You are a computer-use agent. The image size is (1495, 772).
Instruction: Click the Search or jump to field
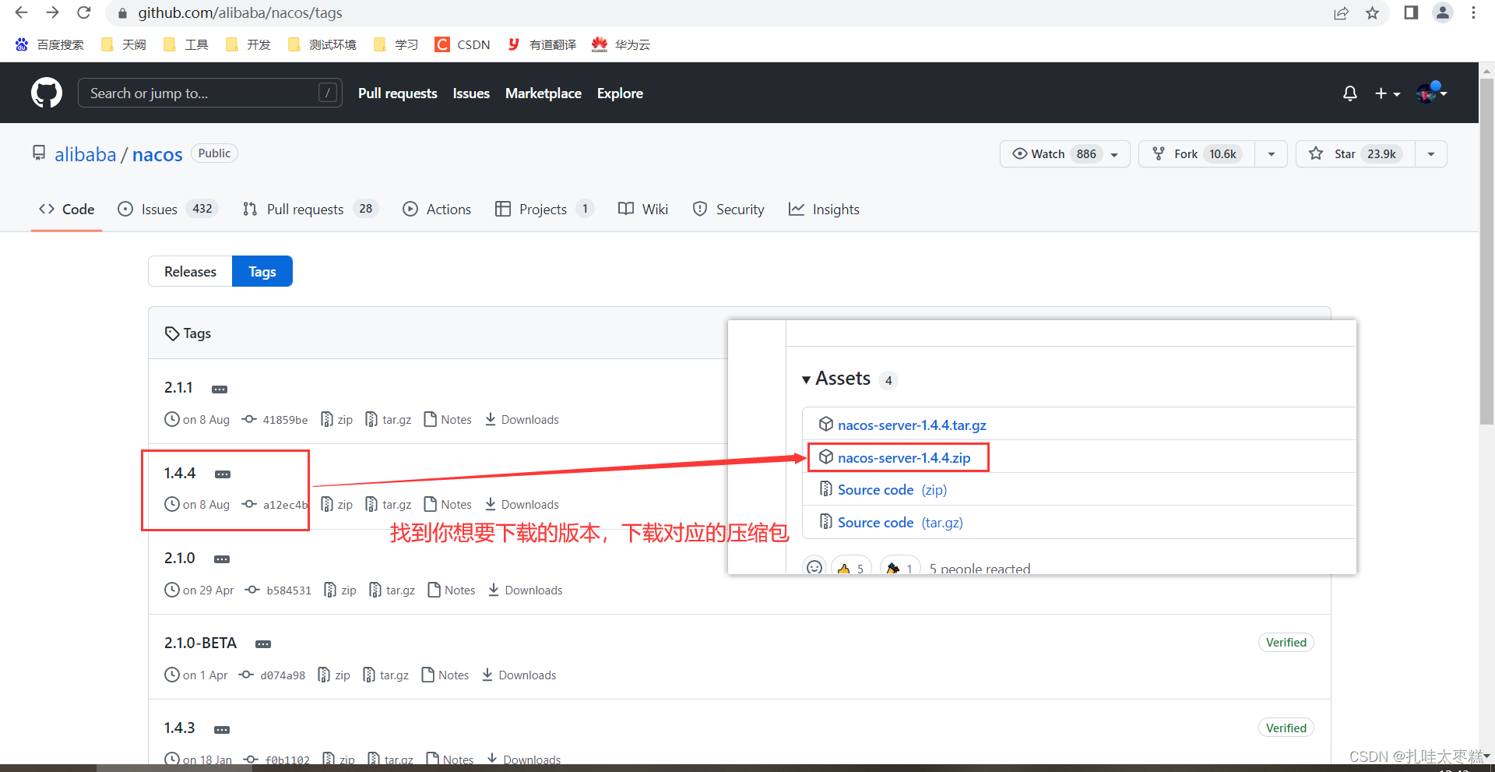coord(210,93)
